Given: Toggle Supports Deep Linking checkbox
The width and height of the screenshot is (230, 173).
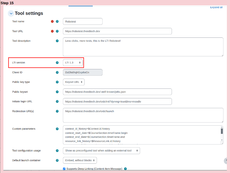Looking at the screenshot, I should 64,169.
